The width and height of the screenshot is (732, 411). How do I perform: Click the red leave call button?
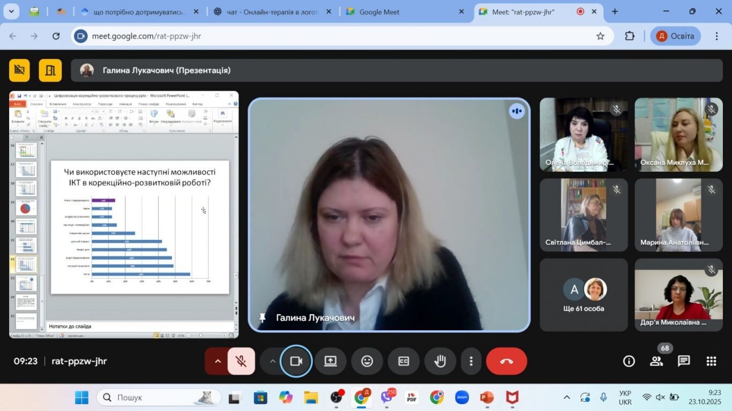click(506, 361)
